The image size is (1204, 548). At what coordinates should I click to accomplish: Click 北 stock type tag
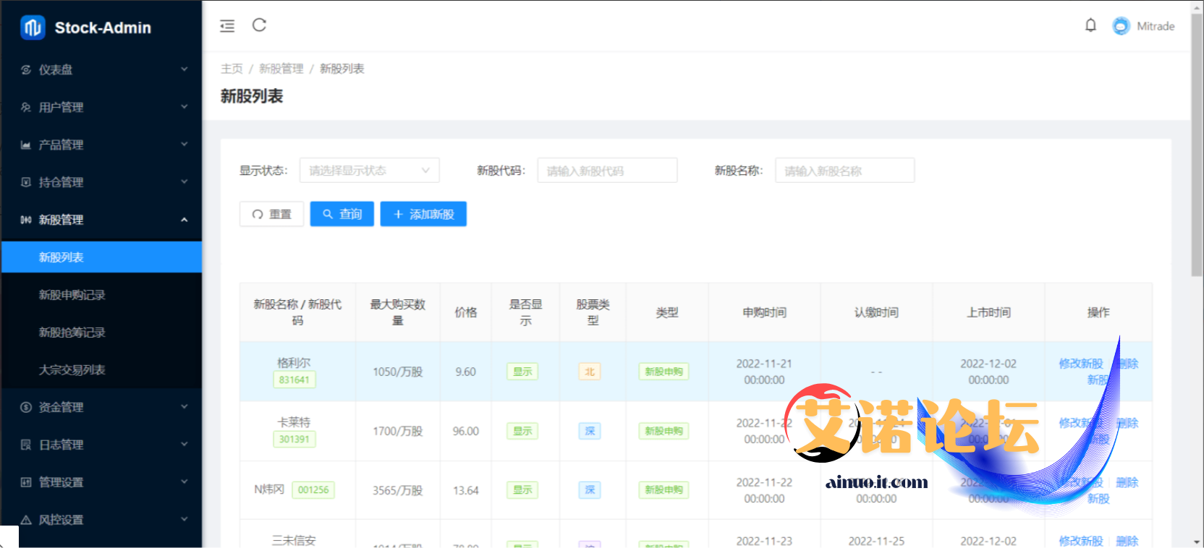pos(590,372)
